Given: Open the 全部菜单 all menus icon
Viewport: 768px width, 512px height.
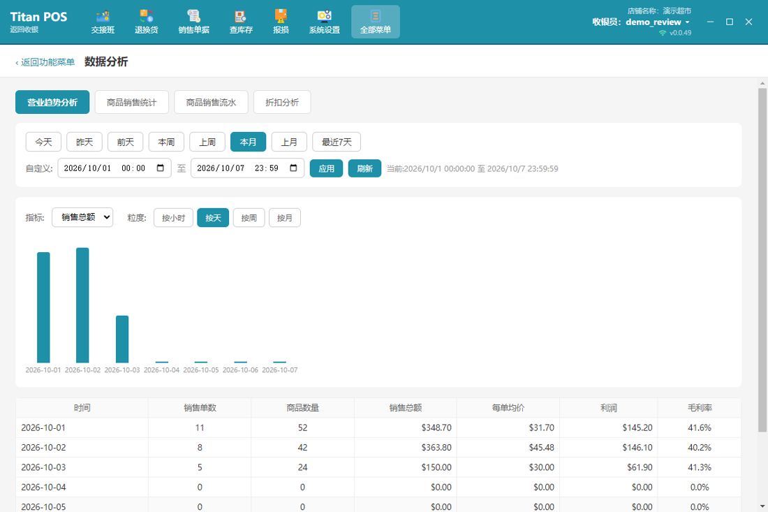Looking at the screenshot, I should coord(376,22).
